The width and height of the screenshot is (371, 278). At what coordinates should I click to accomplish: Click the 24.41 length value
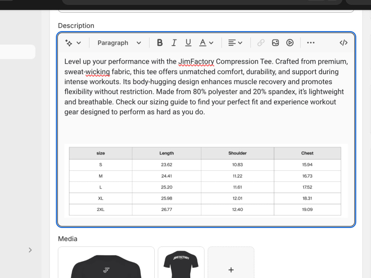[x=167, y=176]
